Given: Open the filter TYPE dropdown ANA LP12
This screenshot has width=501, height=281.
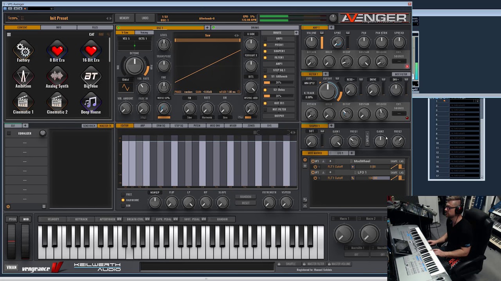Looking at the screenshot, I should click(310, 83).
